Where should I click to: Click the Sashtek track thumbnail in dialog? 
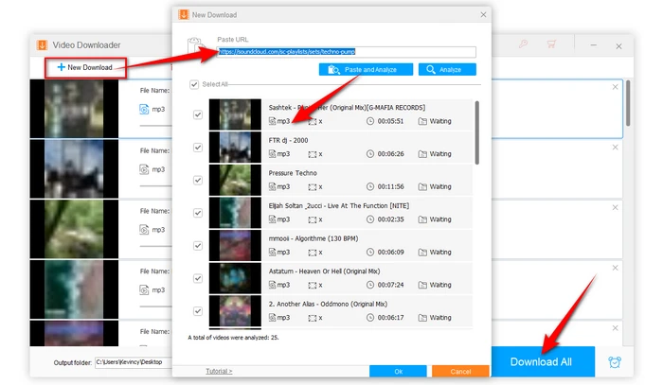point(235,114)
